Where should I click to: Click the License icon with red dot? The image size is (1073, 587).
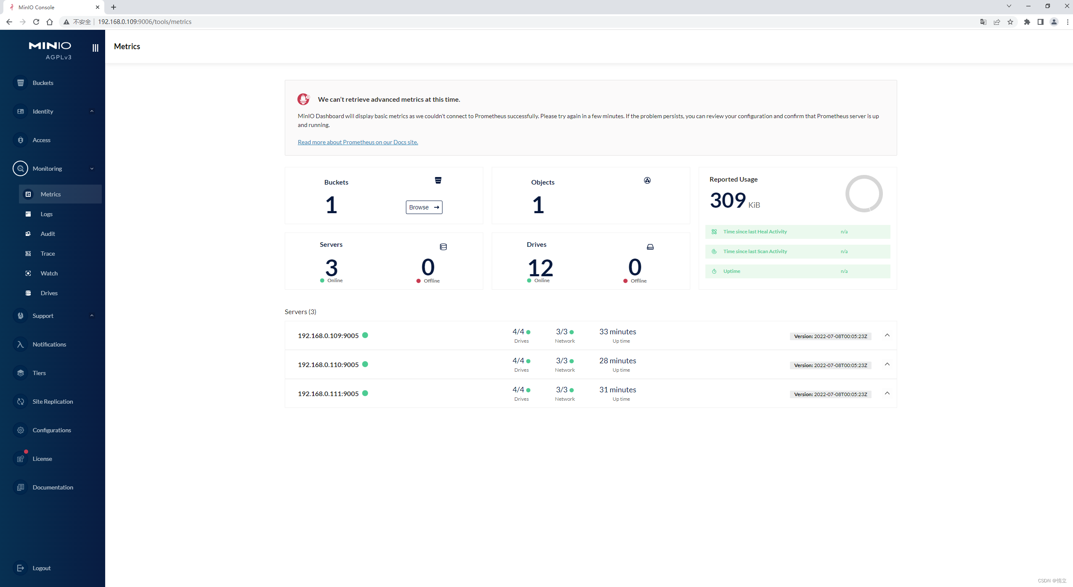[x=20, y=459]
